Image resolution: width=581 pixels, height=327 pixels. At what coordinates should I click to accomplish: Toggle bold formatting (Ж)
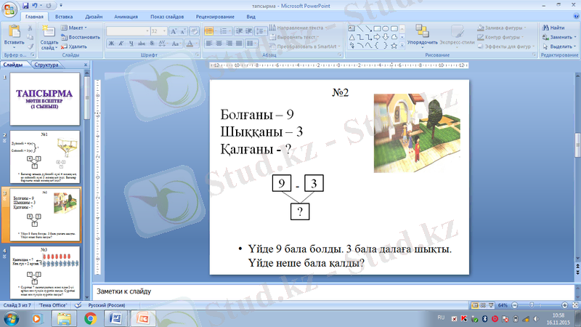112,43
